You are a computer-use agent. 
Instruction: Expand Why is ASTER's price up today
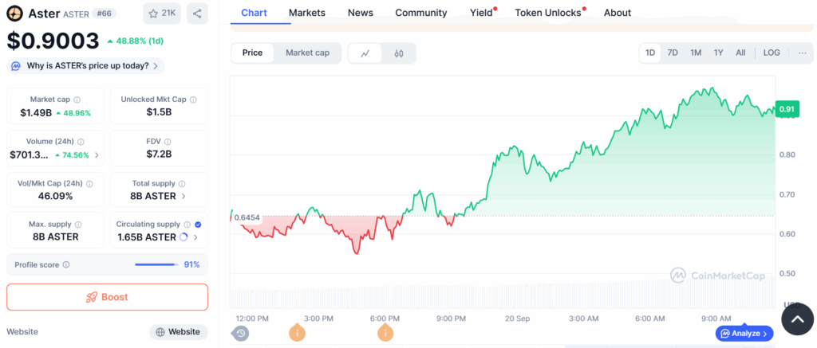coord(86,66)
